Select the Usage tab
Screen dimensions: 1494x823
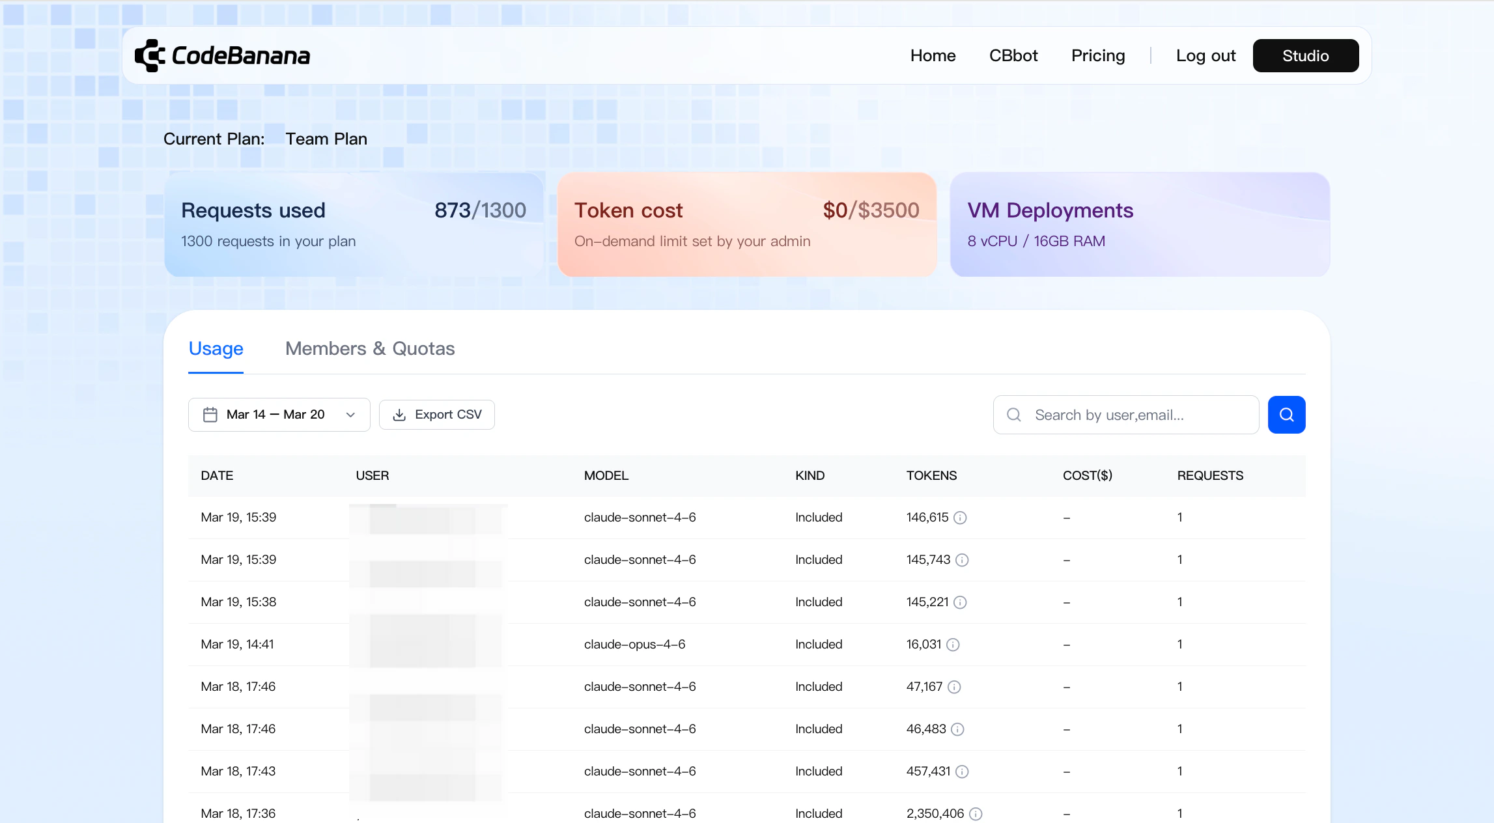tap(216, 349)
